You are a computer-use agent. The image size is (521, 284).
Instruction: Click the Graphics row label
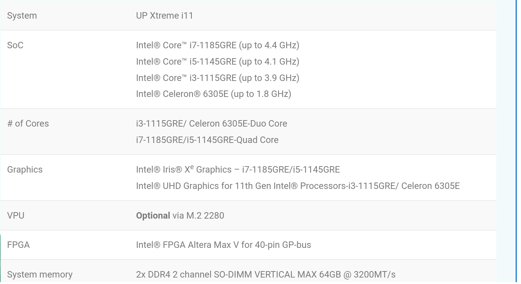(25, 170)
